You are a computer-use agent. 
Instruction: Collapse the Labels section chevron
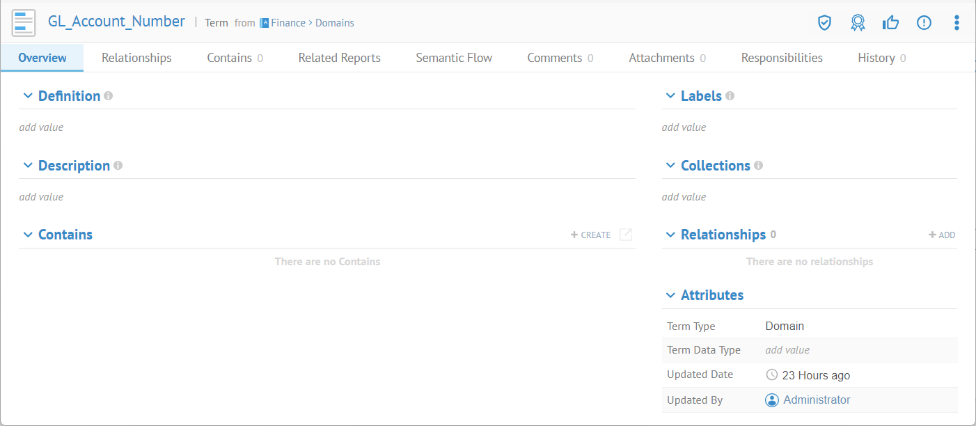click(670, 96)
